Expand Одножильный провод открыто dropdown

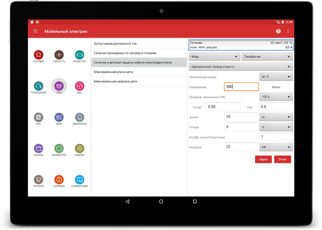(x=241, y=67)
